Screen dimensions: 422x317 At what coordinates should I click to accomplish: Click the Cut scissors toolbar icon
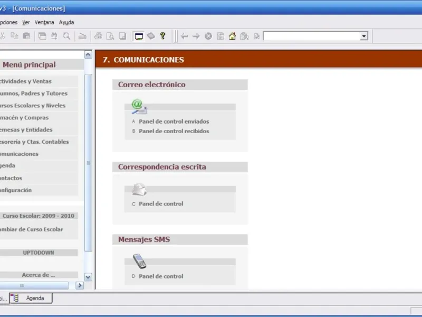pyautogui.click(x=2, y=36)
